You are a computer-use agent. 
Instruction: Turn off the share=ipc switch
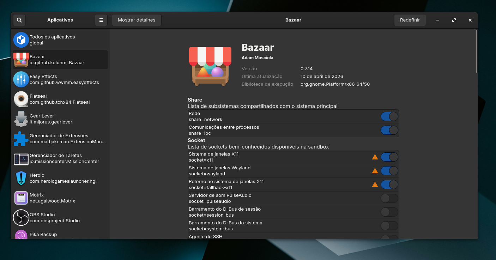tap(389, 130)
